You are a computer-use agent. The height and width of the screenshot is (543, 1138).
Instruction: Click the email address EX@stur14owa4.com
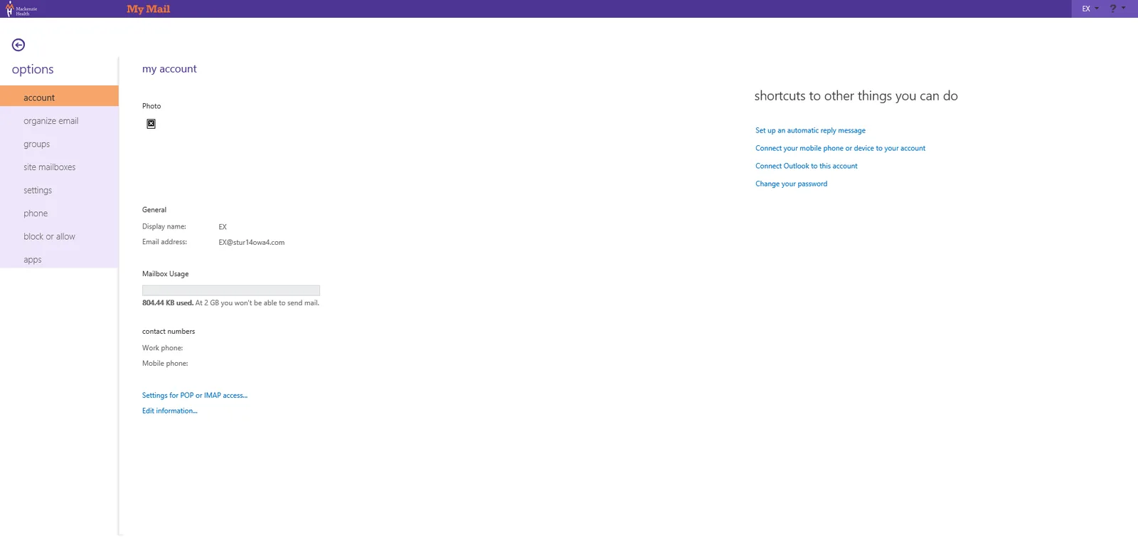(252, 242)
